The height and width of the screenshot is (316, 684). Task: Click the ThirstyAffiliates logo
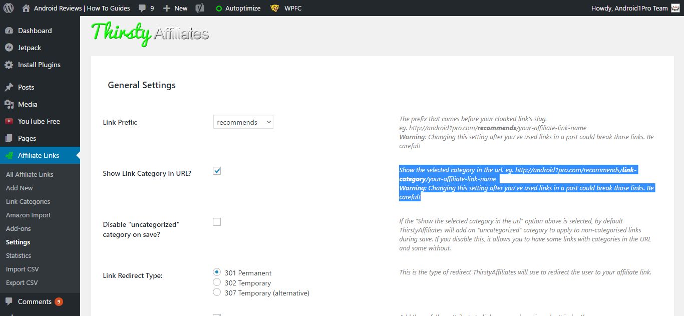(150, 33)
